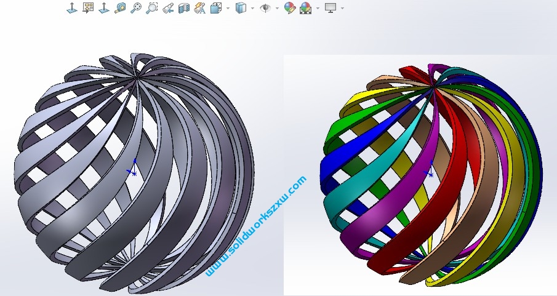Click the Apply Scene icon
The width and height of the screenshot is (557, 296).
click(305, 8)
